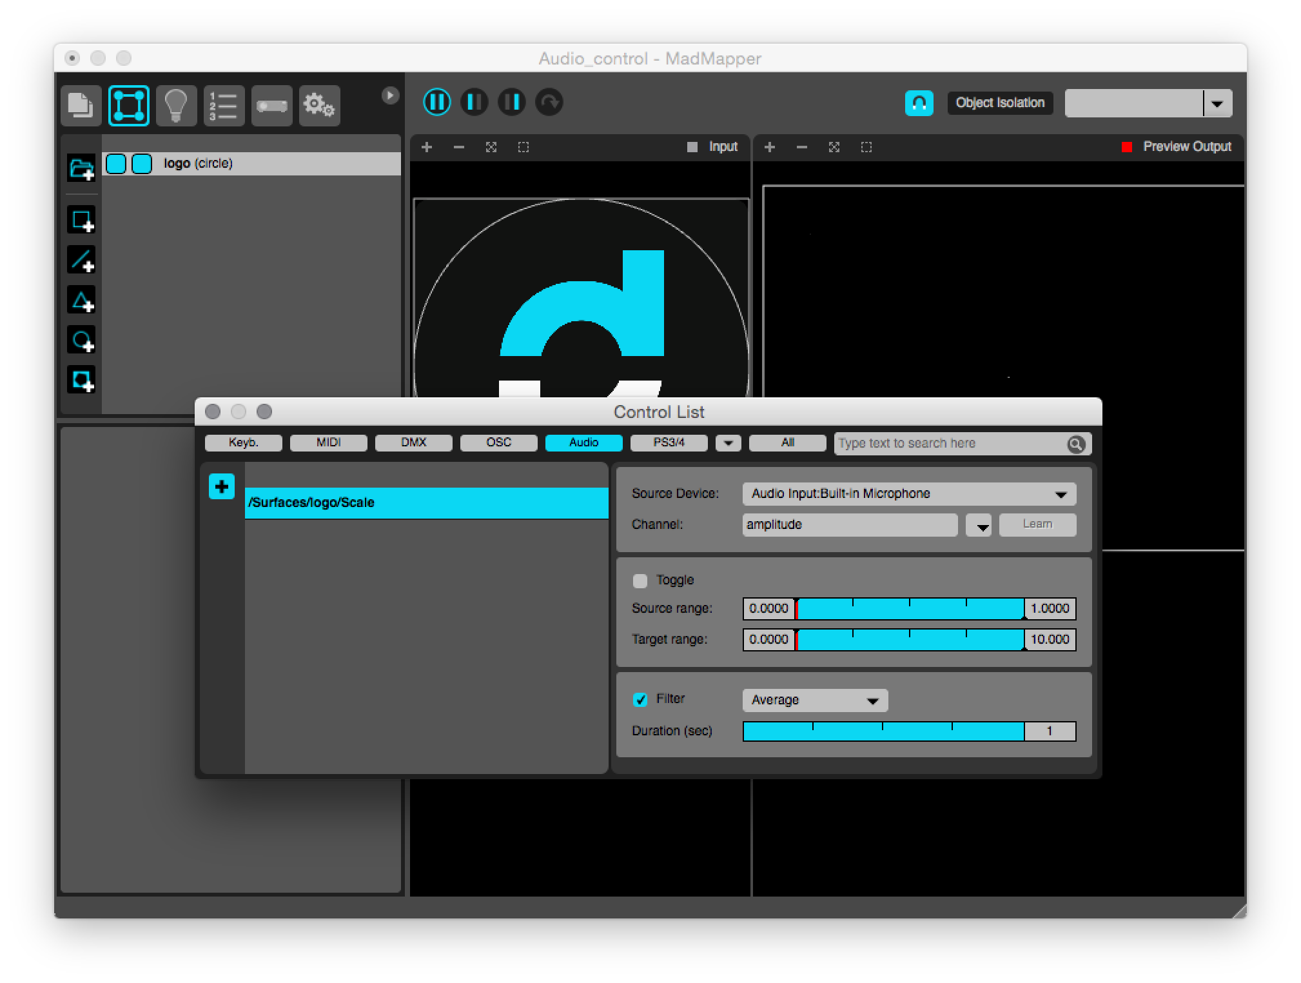Viewport: 1301px width, 983px height.
Task: Switch to the OSC controls tab
Action: tap(498, 442)
